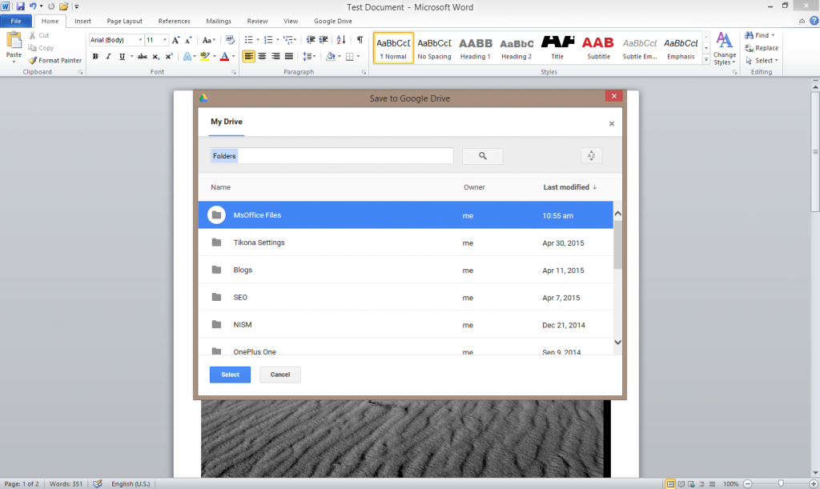The height and width of the screenshot is (489, 820).
Task: Click the Shrink Font icon
Action: click(188, 40)
